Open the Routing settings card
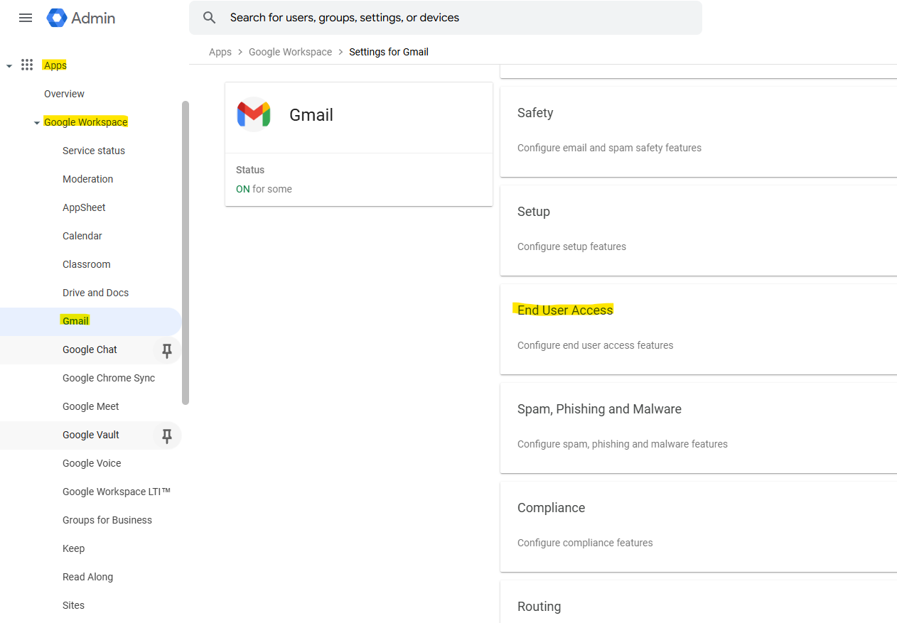 pyautogui.click(x=699, y=602)
